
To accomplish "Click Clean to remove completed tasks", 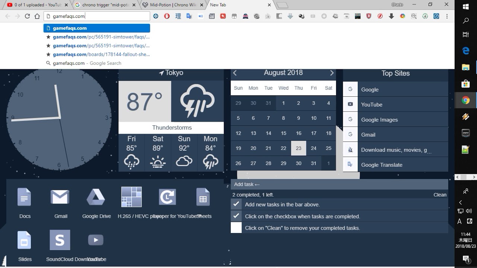I will (440, 195).
